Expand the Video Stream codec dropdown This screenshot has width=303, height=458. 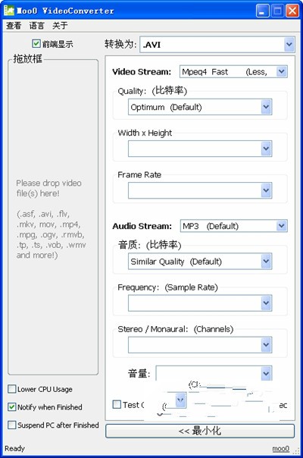coord(281,71)
